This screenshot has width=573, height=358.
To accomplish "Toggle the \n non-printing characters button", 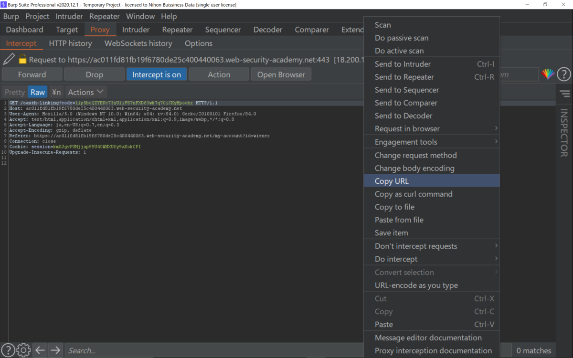I will pos(56,92).
